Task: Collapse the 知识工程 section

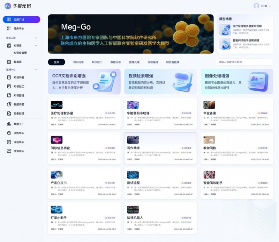Action: (x=36, y=38)
